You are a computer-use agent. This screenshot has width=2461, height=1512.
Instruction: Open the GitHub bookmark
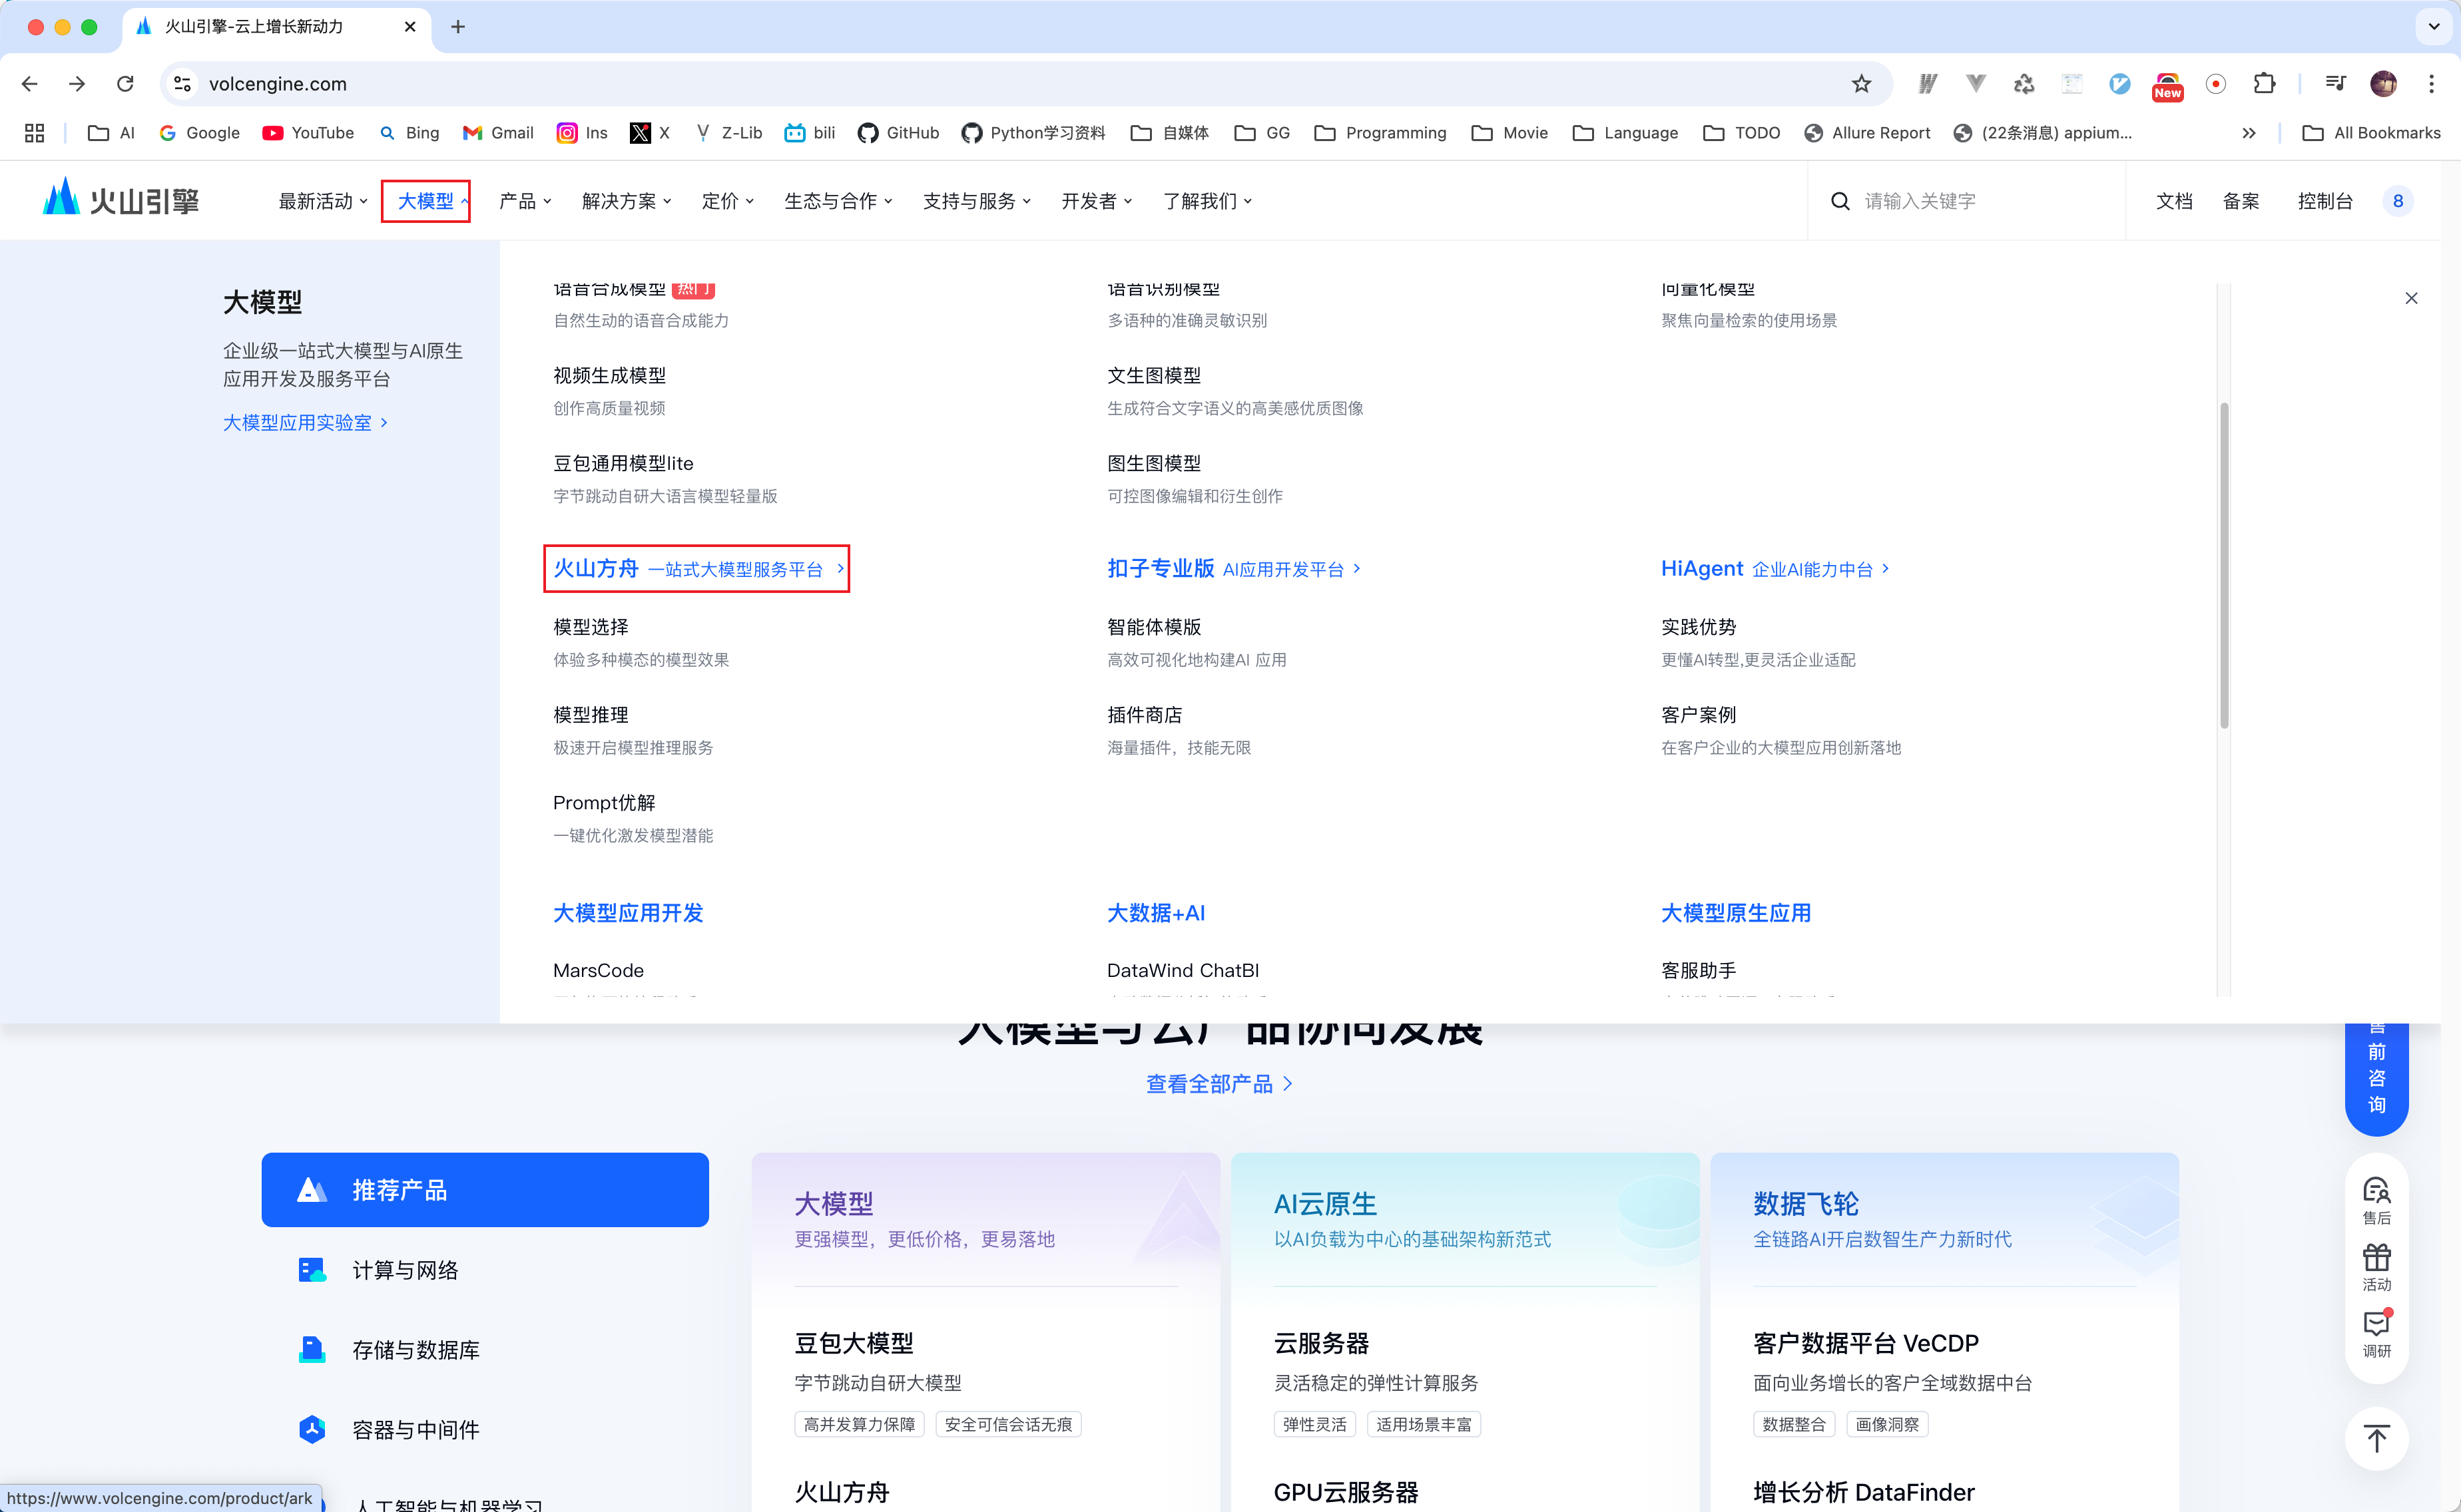[x=898, y=133]
